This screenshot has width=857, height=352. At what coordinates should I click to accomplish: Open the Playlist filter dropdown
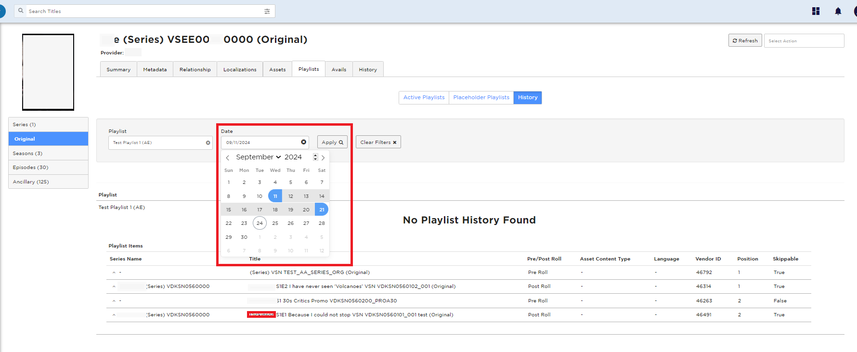click(x=160, y=143)
